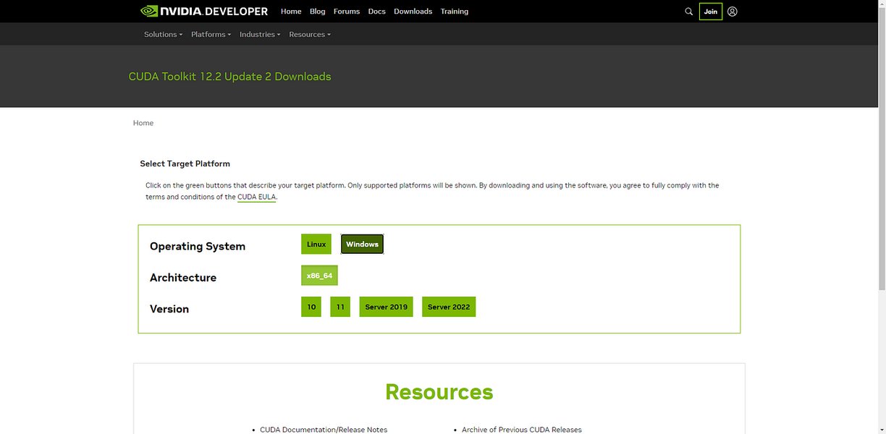Choose Server 2022 version
886x434 pixels.
coord(449,307)
